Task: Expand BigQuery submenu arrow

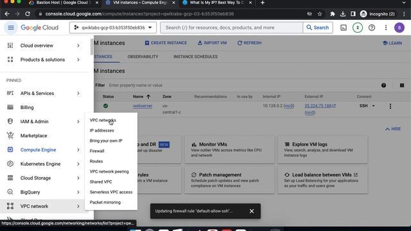Action: [x=78, y=193]
